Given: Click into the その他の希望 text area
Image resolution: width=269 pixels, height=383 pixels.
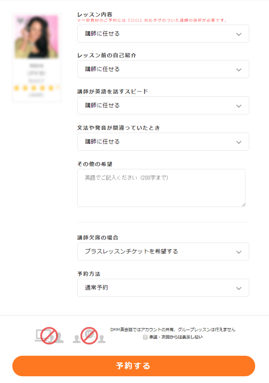Looking at the screenshot, I should tap(161, 188).
